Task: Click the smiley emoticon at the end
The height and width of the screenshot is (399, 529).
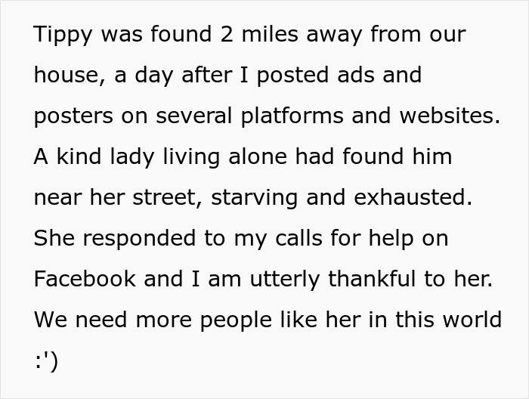Action: [x=45, y=361]
